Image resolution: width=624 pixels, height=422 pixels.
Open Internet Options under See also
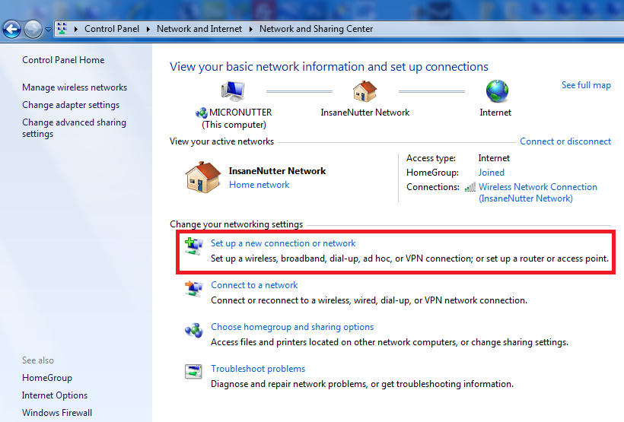pyautogui.click(x=55, y=395)
